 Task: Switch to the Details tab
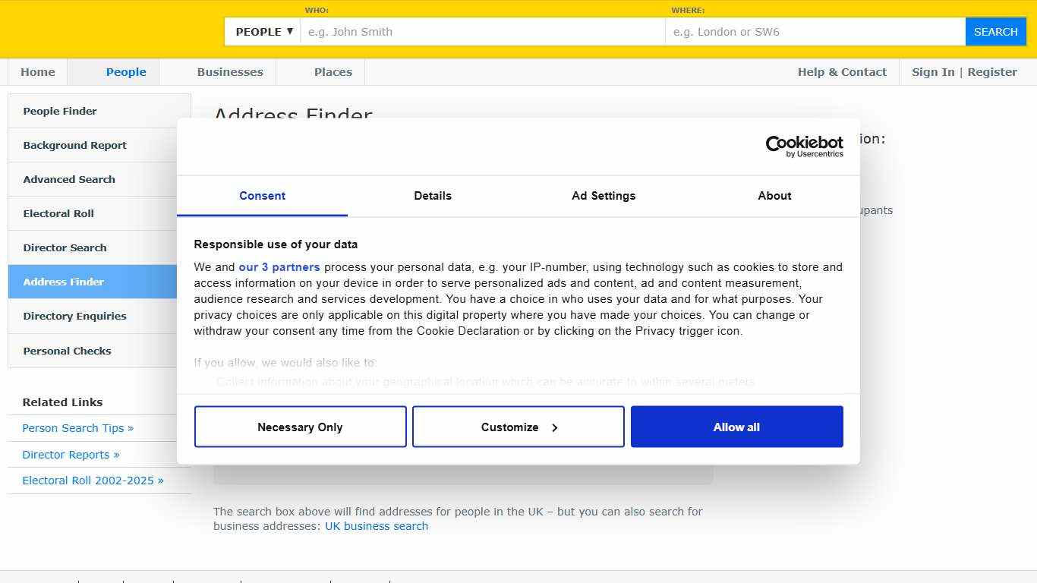433,196
